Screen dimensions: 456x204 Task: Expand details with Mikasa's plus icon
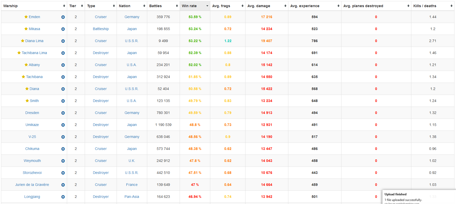click(63, 29)
